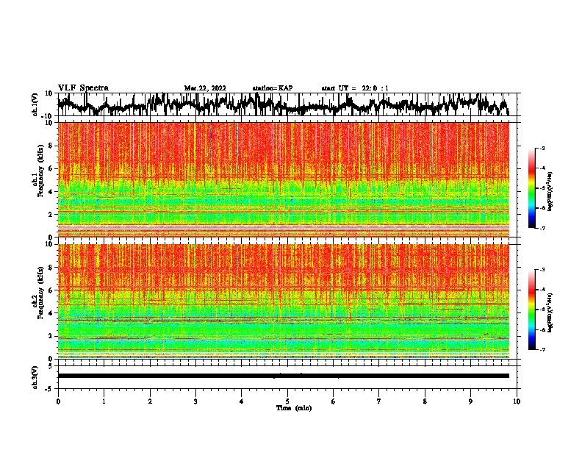Click the time axis tick label '7'
The image size is (582, 450).
coord(379,401)
